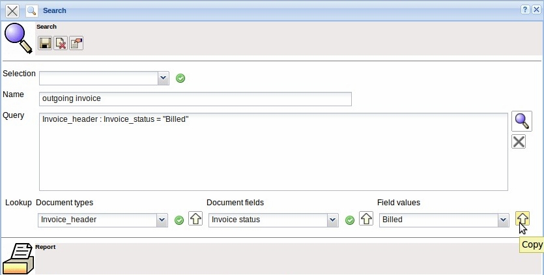Image resolution: width=544 pixels, height=275 pixels.
Task: Click the edit properties icon in Search toolbar
Action: point(76,43)
